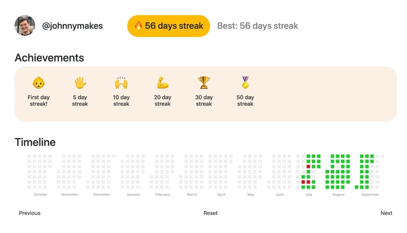The height and width of the screenshot is (233, 407).
Task: Click the yellow 56 days streak badge
Action: pos(168,26)
